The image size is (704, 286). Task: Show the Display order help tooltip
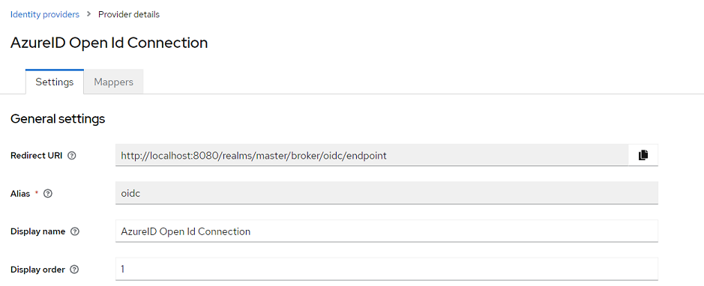point(74,270)
